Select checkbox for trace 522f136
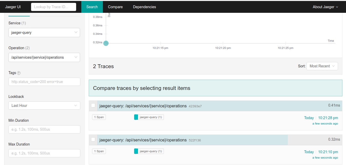The image size is (346, 165). pos(93,139)
